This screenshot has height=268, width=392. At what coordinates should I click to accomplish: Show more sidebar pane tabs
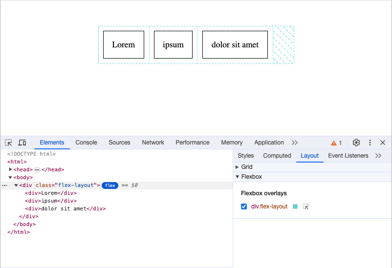pos(378,156)
